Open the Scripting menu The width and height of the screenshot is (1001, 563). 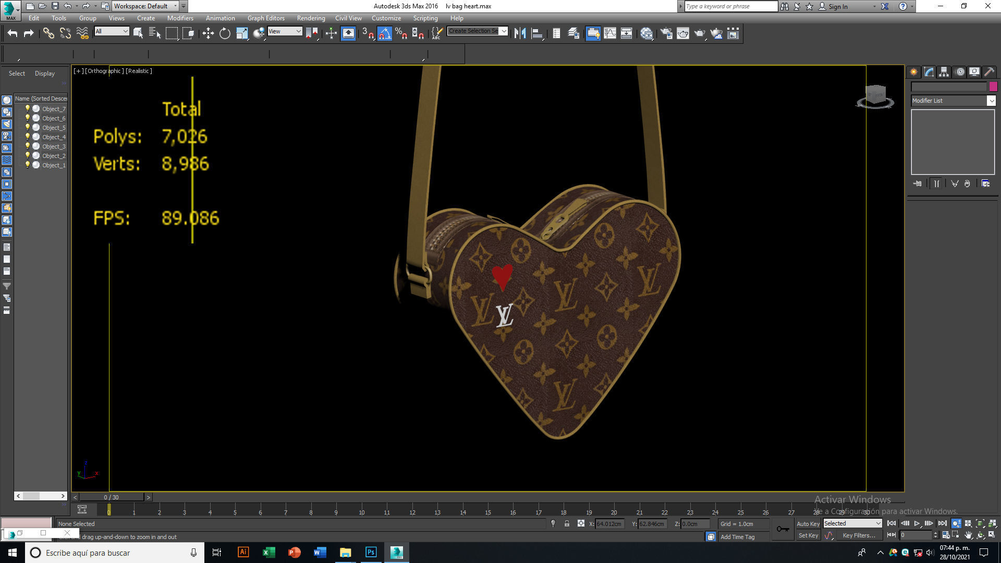tap(425, 18)
